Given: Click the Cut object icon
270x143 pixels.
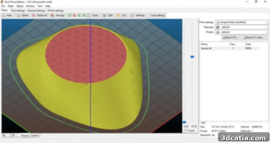Looking at the screenshot, I should point(118,15).
